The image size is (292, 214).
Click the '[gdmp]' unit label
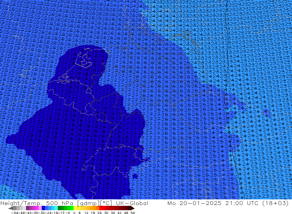point(88,203)
